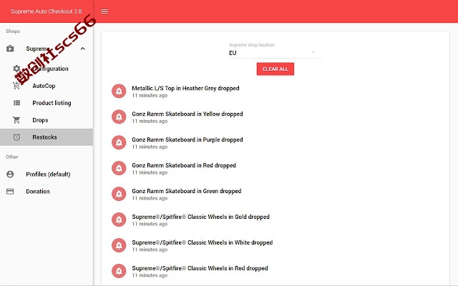Click the shop location dropdown arrow
This screenshot has width=458, height=286.
pos(313,52)
